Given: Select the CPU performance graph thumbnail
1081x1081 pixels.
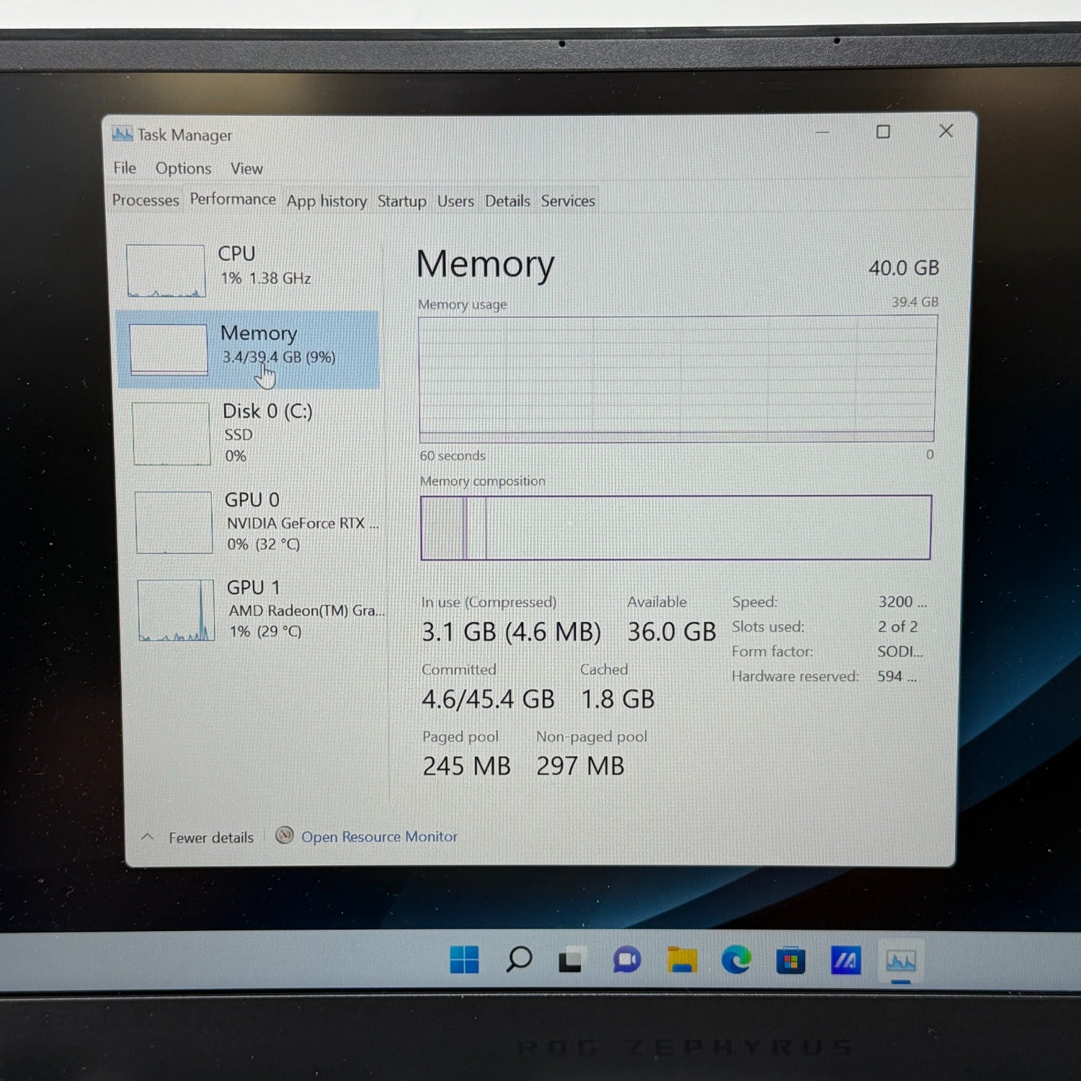Looking at the screenshot, I should (x=166, y=271).
